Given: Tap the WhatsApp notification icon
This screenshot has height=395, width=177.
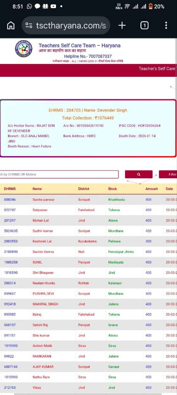Looking at the screenshot, I should click(x=29, y=7).
